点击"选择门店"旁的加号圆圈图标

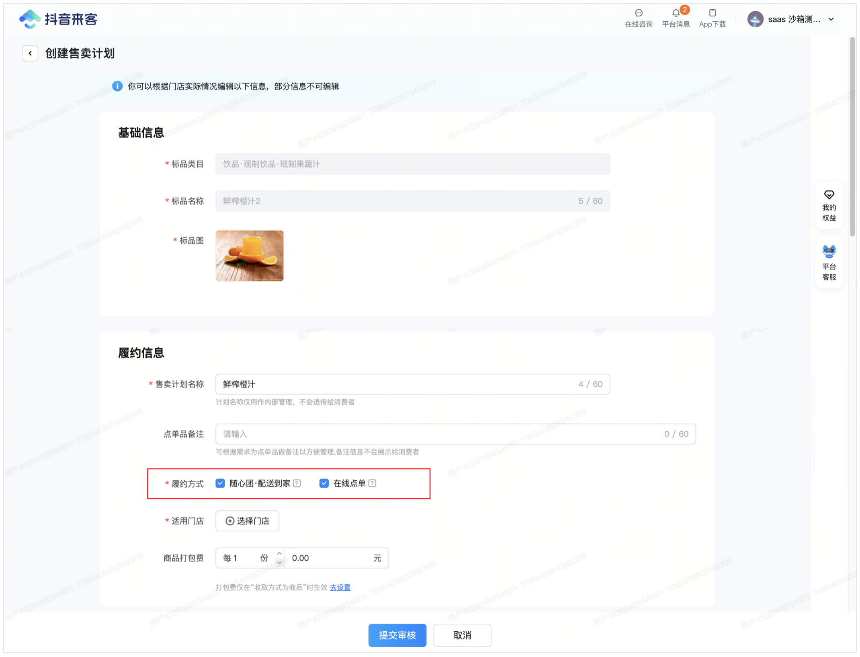pyautogui.click(x=229, y=521)
